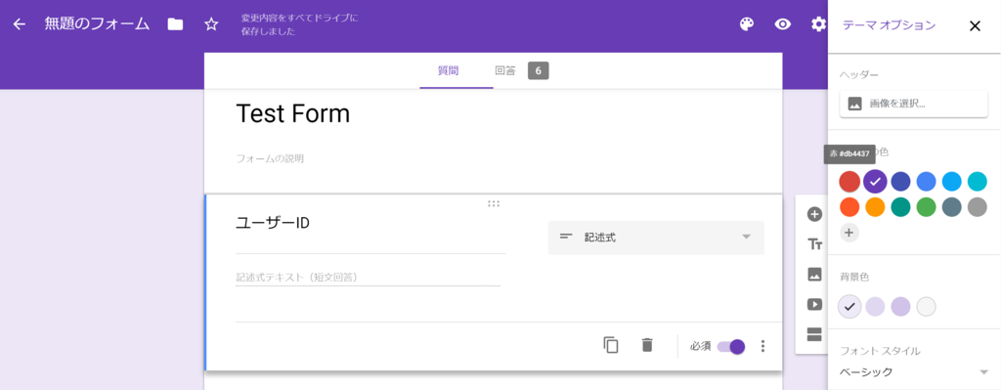Viewport: 1001px width, 390px height.
Task: Select the blue-grey theme color swatch
Action: [x=952, y=207]
